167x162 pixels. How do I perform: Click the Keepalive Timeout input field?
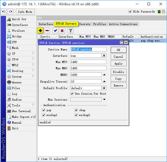tap(86, 82)
